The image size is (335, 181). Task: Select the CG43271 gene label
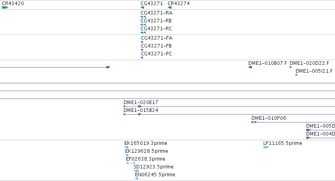(x=152, y=4)
